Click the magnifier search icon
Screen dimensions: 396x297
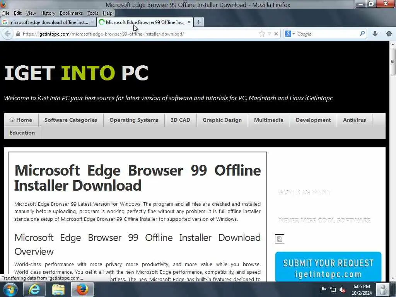click(x=362, y=33)
